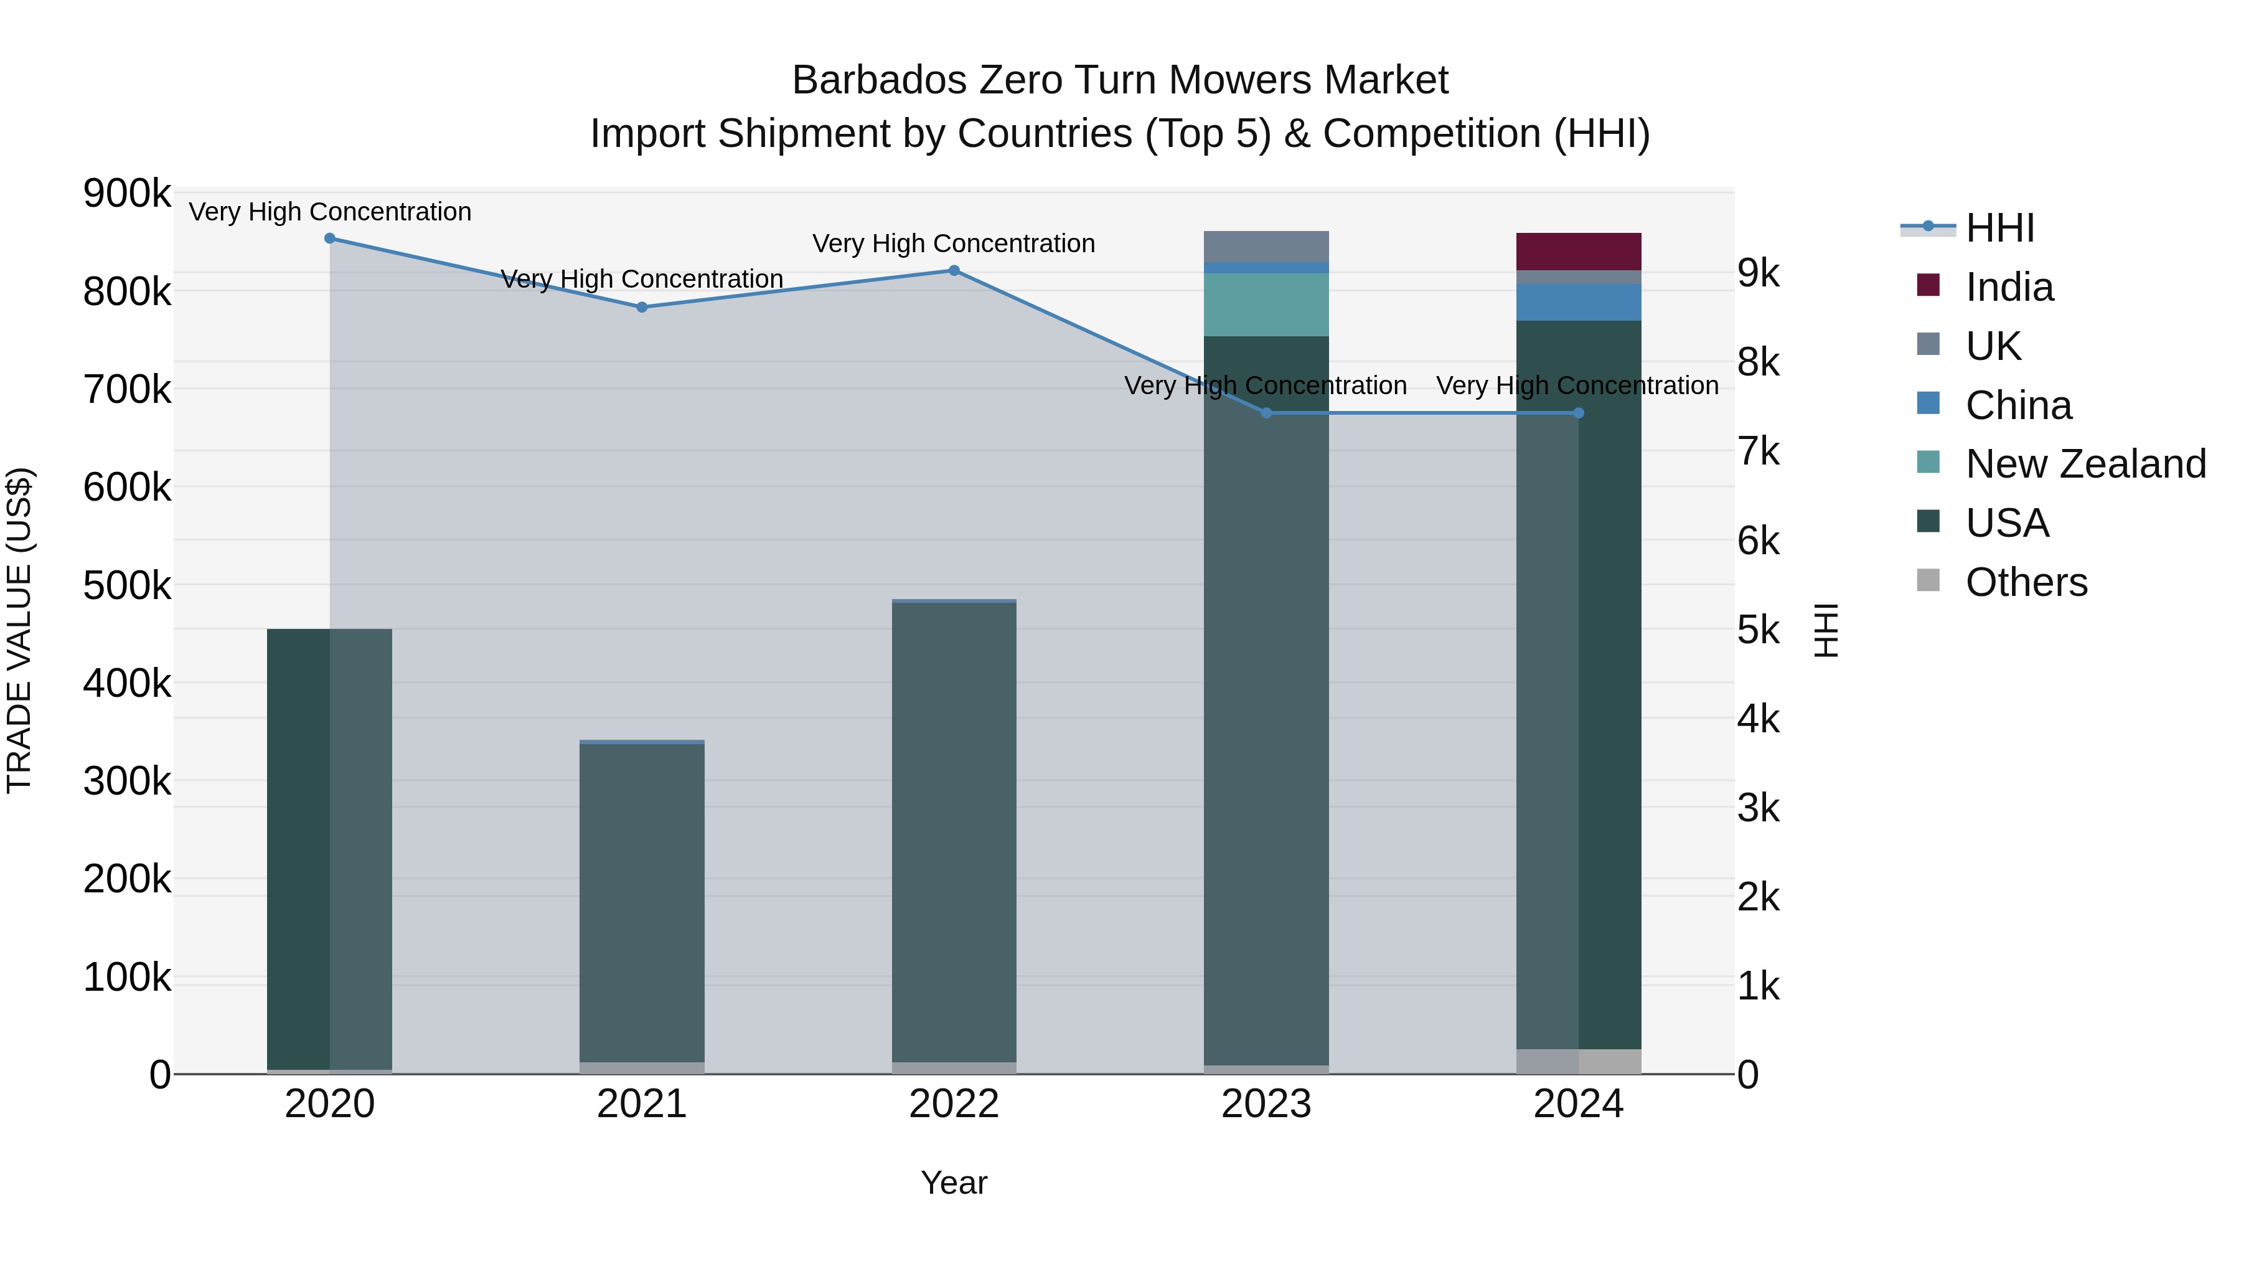Viewport: 2241px width, 1261px height.
Task: Click the India maroon legend swatch
Action: click(x=1928, y=285)
